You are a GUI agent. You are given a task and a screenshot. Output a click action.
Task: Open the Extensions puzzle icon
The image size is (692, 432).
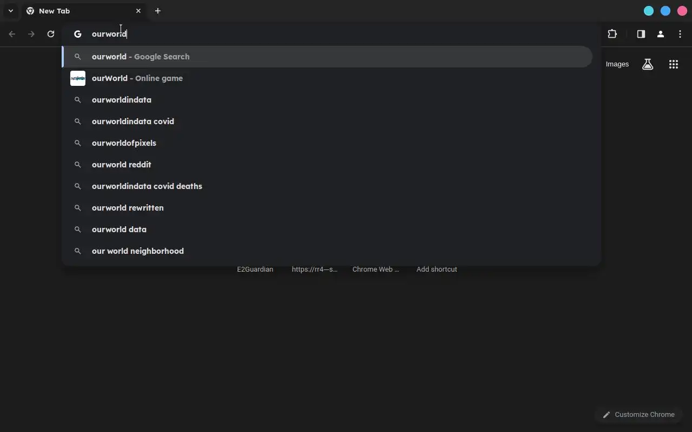pos(612,34)
